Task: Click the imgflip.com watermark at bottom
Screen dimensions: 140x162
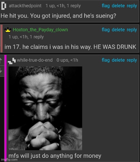Action: pos(9,160)
